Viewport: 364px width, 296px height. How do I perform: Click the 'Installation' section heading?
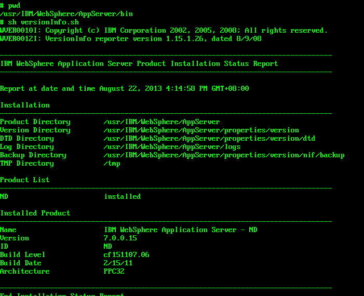click(x=25, y=105)
